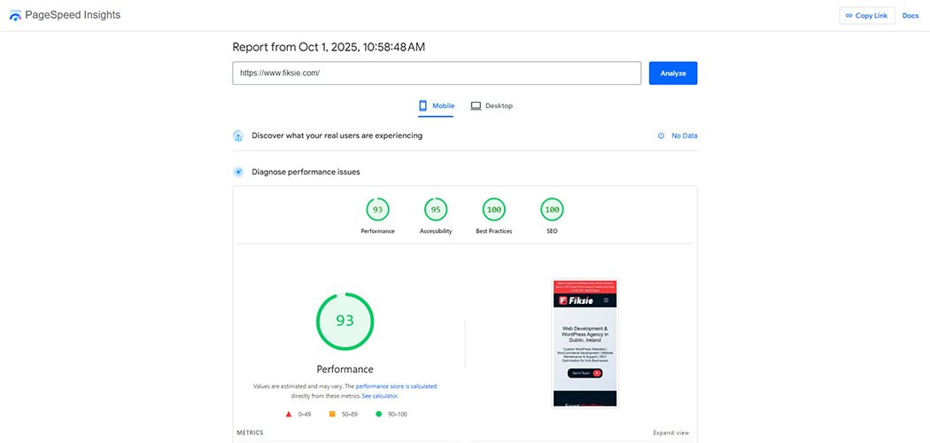Click the No Data info icon
The height and width of the screenshot is (443, 930).
(x=661, y=136)
